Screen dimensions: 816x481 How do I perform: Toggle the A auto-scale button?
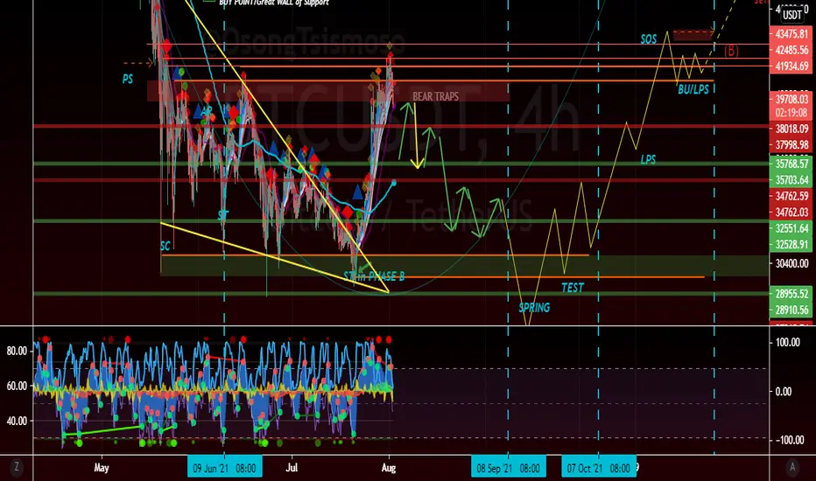pos(792,467)
